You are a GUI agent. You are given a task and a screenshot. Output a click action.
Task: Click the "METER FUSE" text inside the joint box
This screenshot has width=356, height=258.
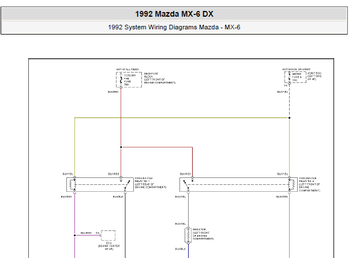pyautogui.click(x=297, y=77)
